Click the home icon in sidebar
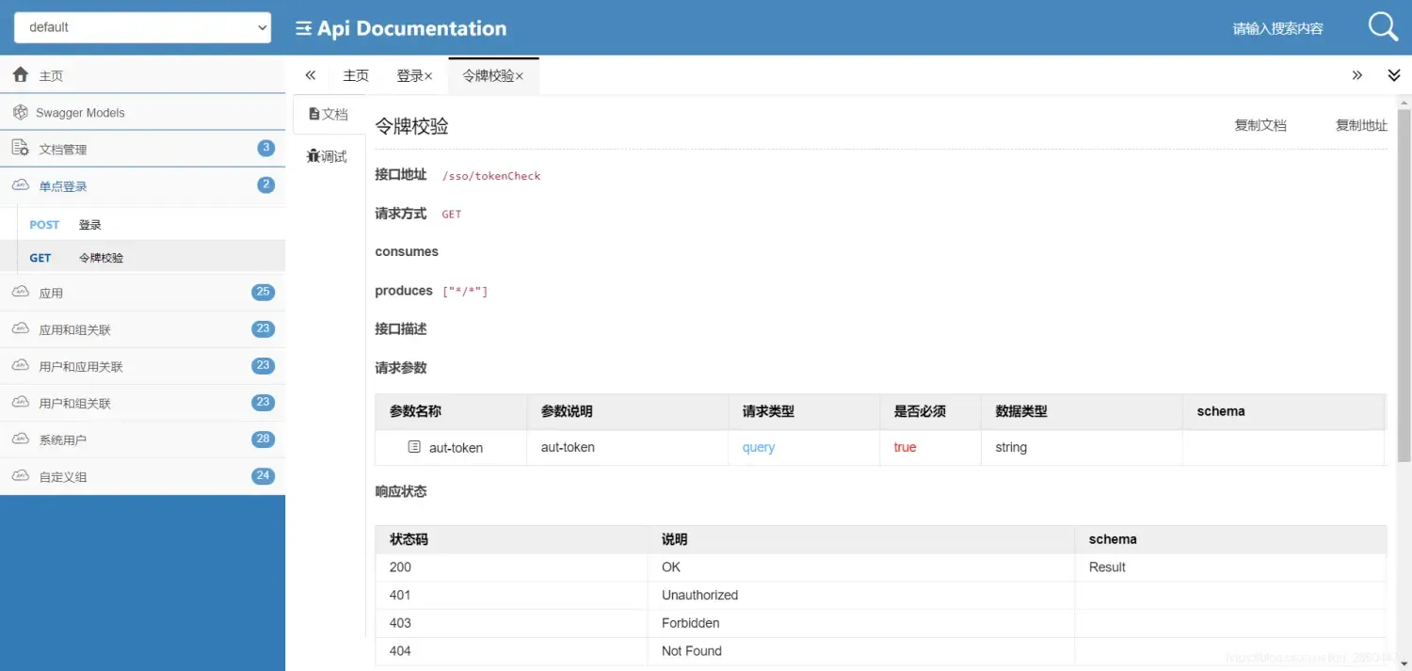Viewport: 1412px width, 671px height. [x=21, y=75]
